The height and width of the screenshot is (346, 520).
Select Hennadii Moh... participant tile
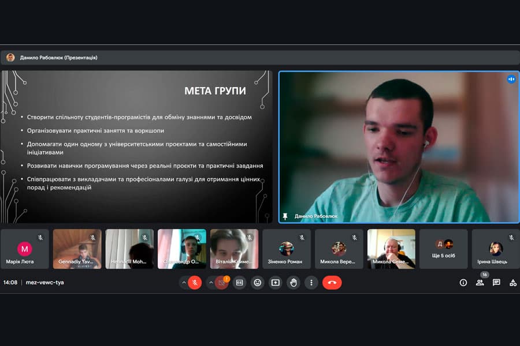click(129, 249)
